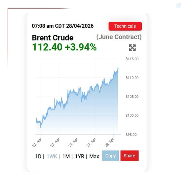Click the Brent Crude title

point(53,38)
